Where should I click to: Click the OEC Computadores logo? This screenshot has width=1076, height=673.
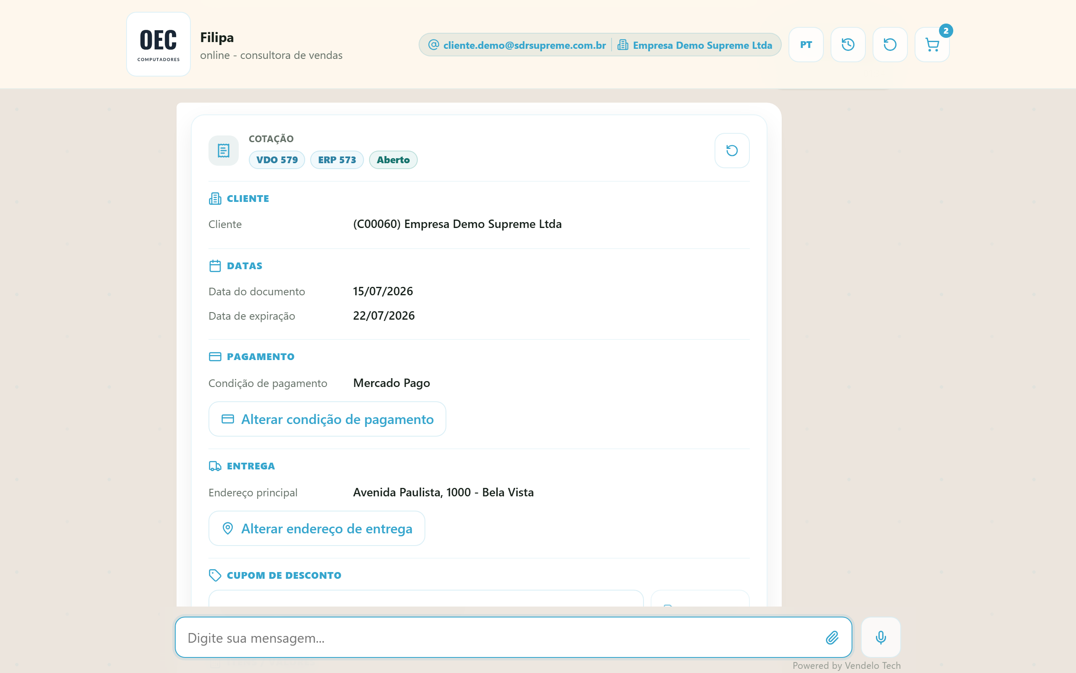tap(158, 44)
